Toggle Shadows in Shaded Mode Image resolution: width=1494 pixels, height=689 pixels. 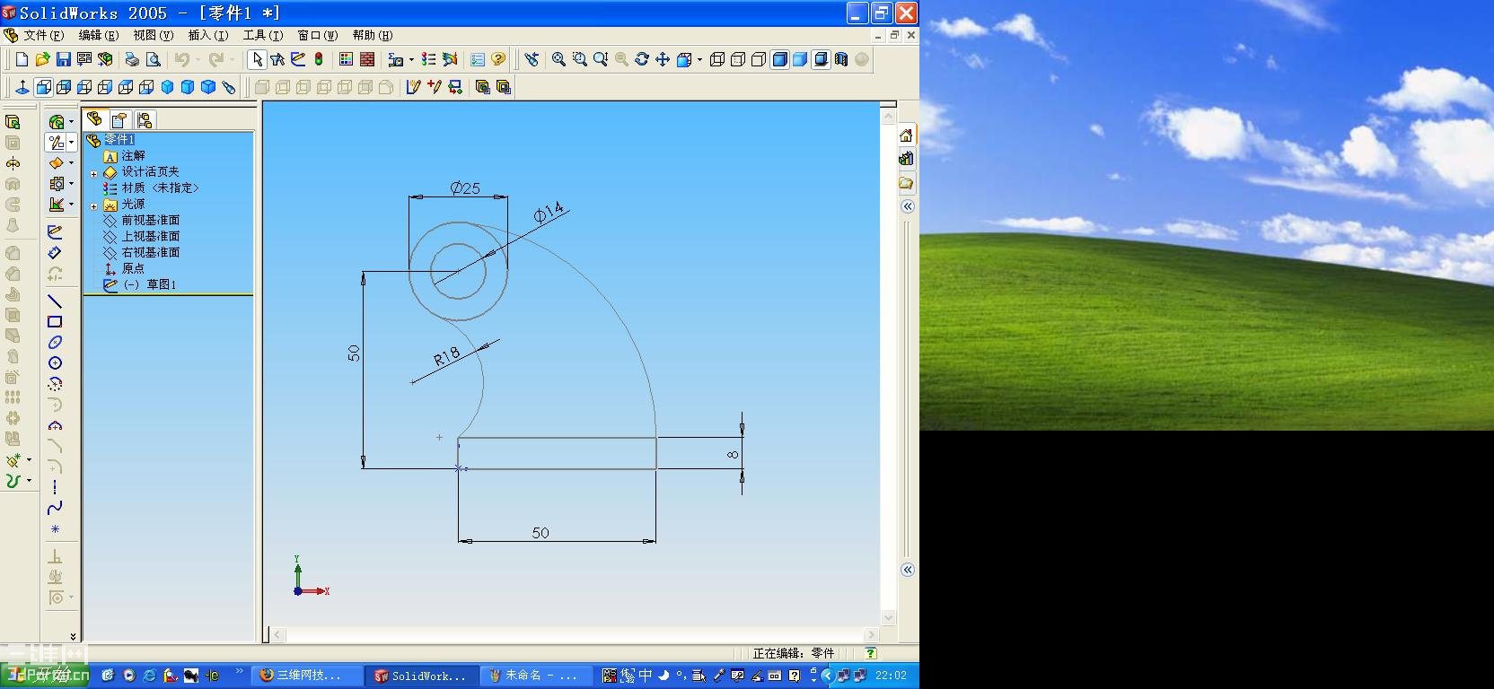[821, 59]
